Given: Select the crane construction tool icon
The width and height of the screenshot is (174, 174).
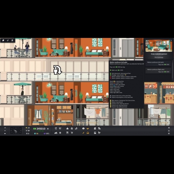Looking at the screenshot, I should (x=56, y=128).
